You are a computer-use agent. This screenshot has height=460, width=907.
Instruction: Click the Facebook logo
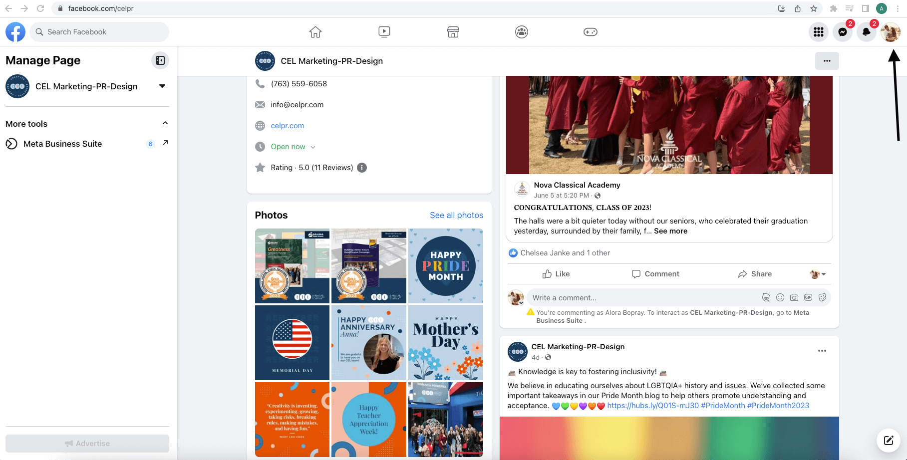pos(15,32)
